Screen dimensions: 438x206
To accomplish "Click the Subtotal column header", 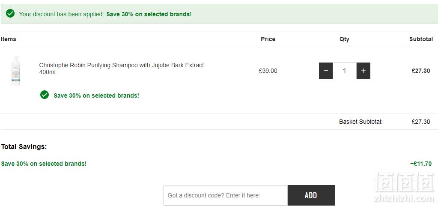I will pos(421,39).
